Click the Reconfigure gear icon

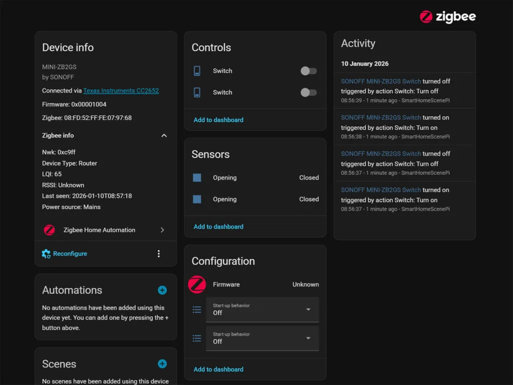click(x=46, y=254)
